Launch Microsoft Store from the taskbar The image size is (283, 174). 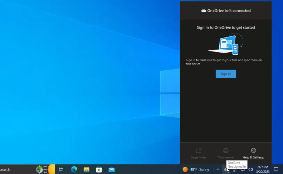(x=99, y=169)
